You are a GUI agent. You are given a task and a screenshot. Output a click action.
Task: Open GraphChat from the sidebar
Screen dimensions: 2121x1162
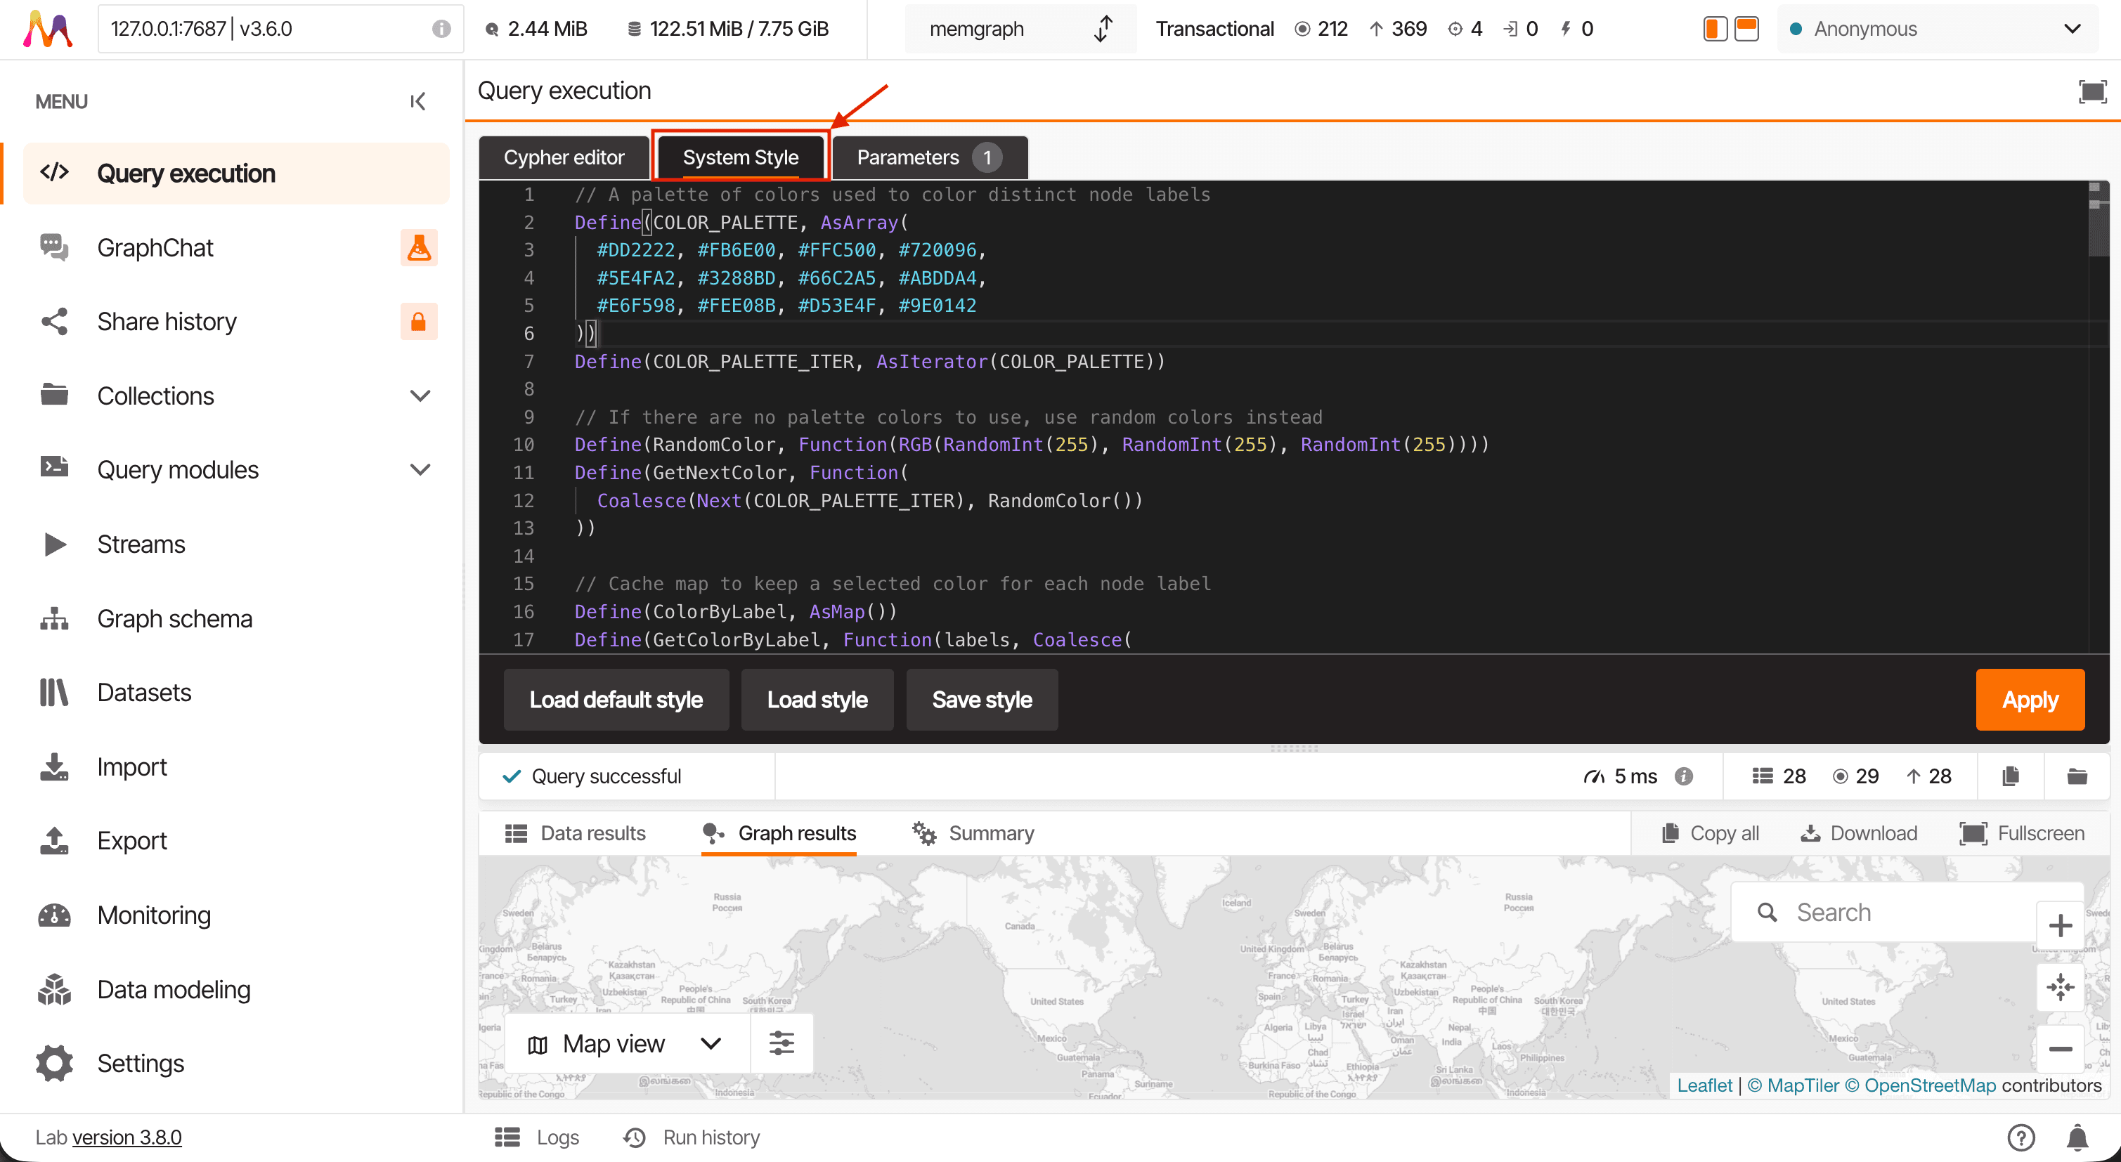point(155,247)
